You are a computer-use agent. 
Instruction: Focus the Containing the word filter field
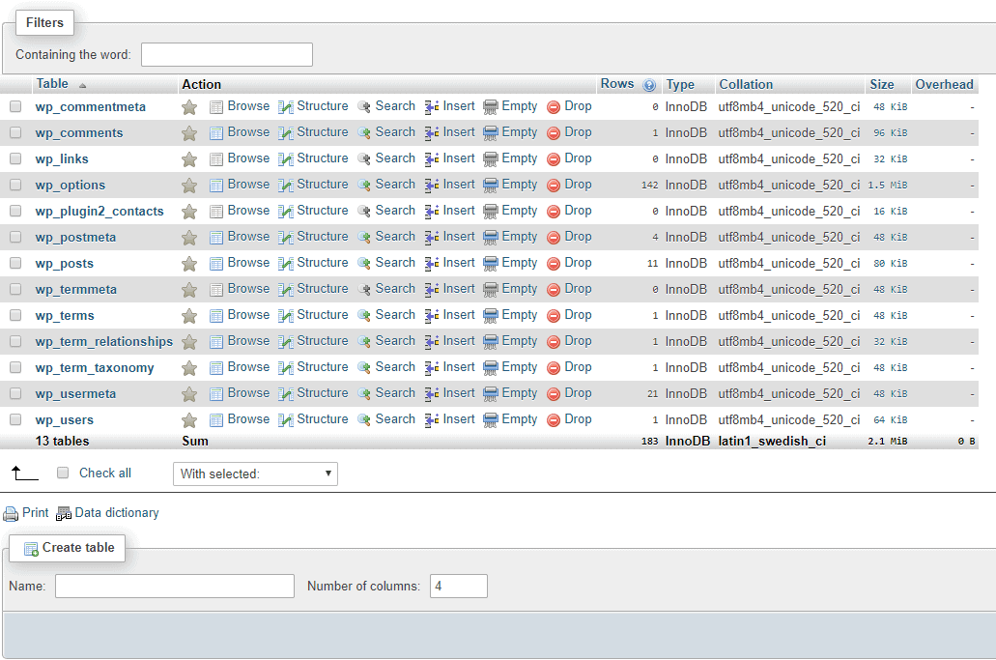tap(227, 55)
